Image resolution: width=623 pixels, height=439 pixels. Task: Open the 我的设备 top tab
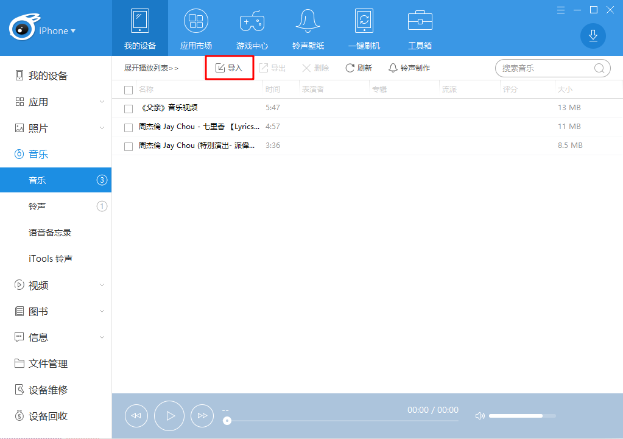click(x=140, y=29)
